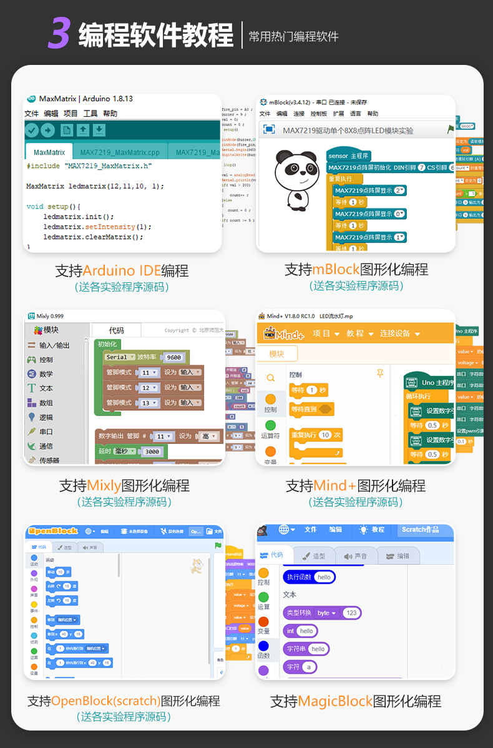Select the MaxMatrix tab in Arduino
The height and width of the screenshot is (748, 493).
[49, 152]
